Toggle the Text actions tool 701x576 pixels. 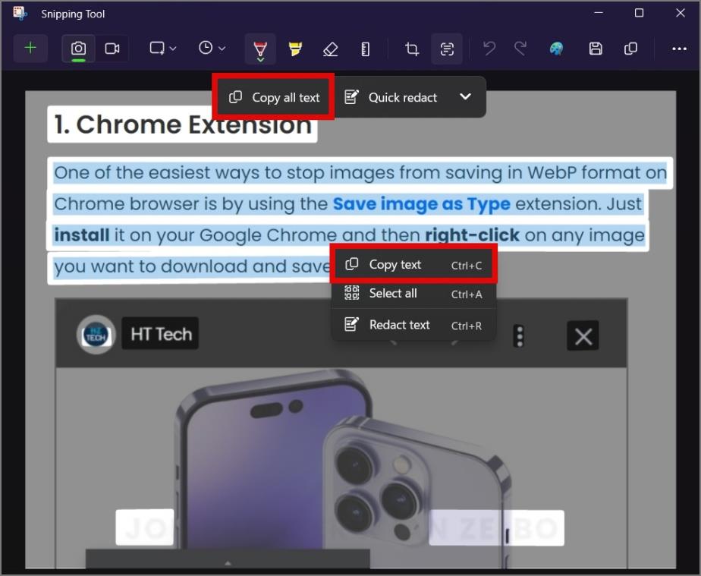tap(447, 49)
